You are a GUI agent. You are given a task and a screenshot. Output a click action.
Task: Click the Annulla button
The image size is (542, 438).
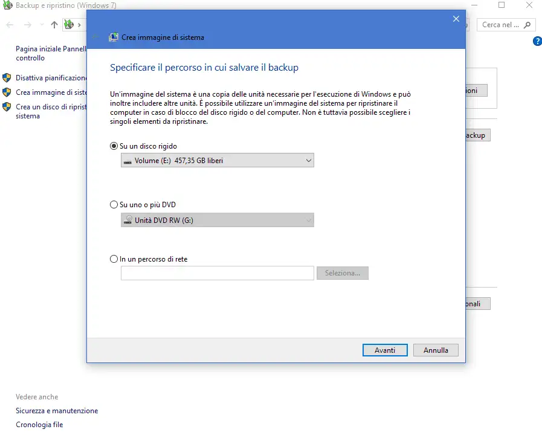tap(436, 350)
